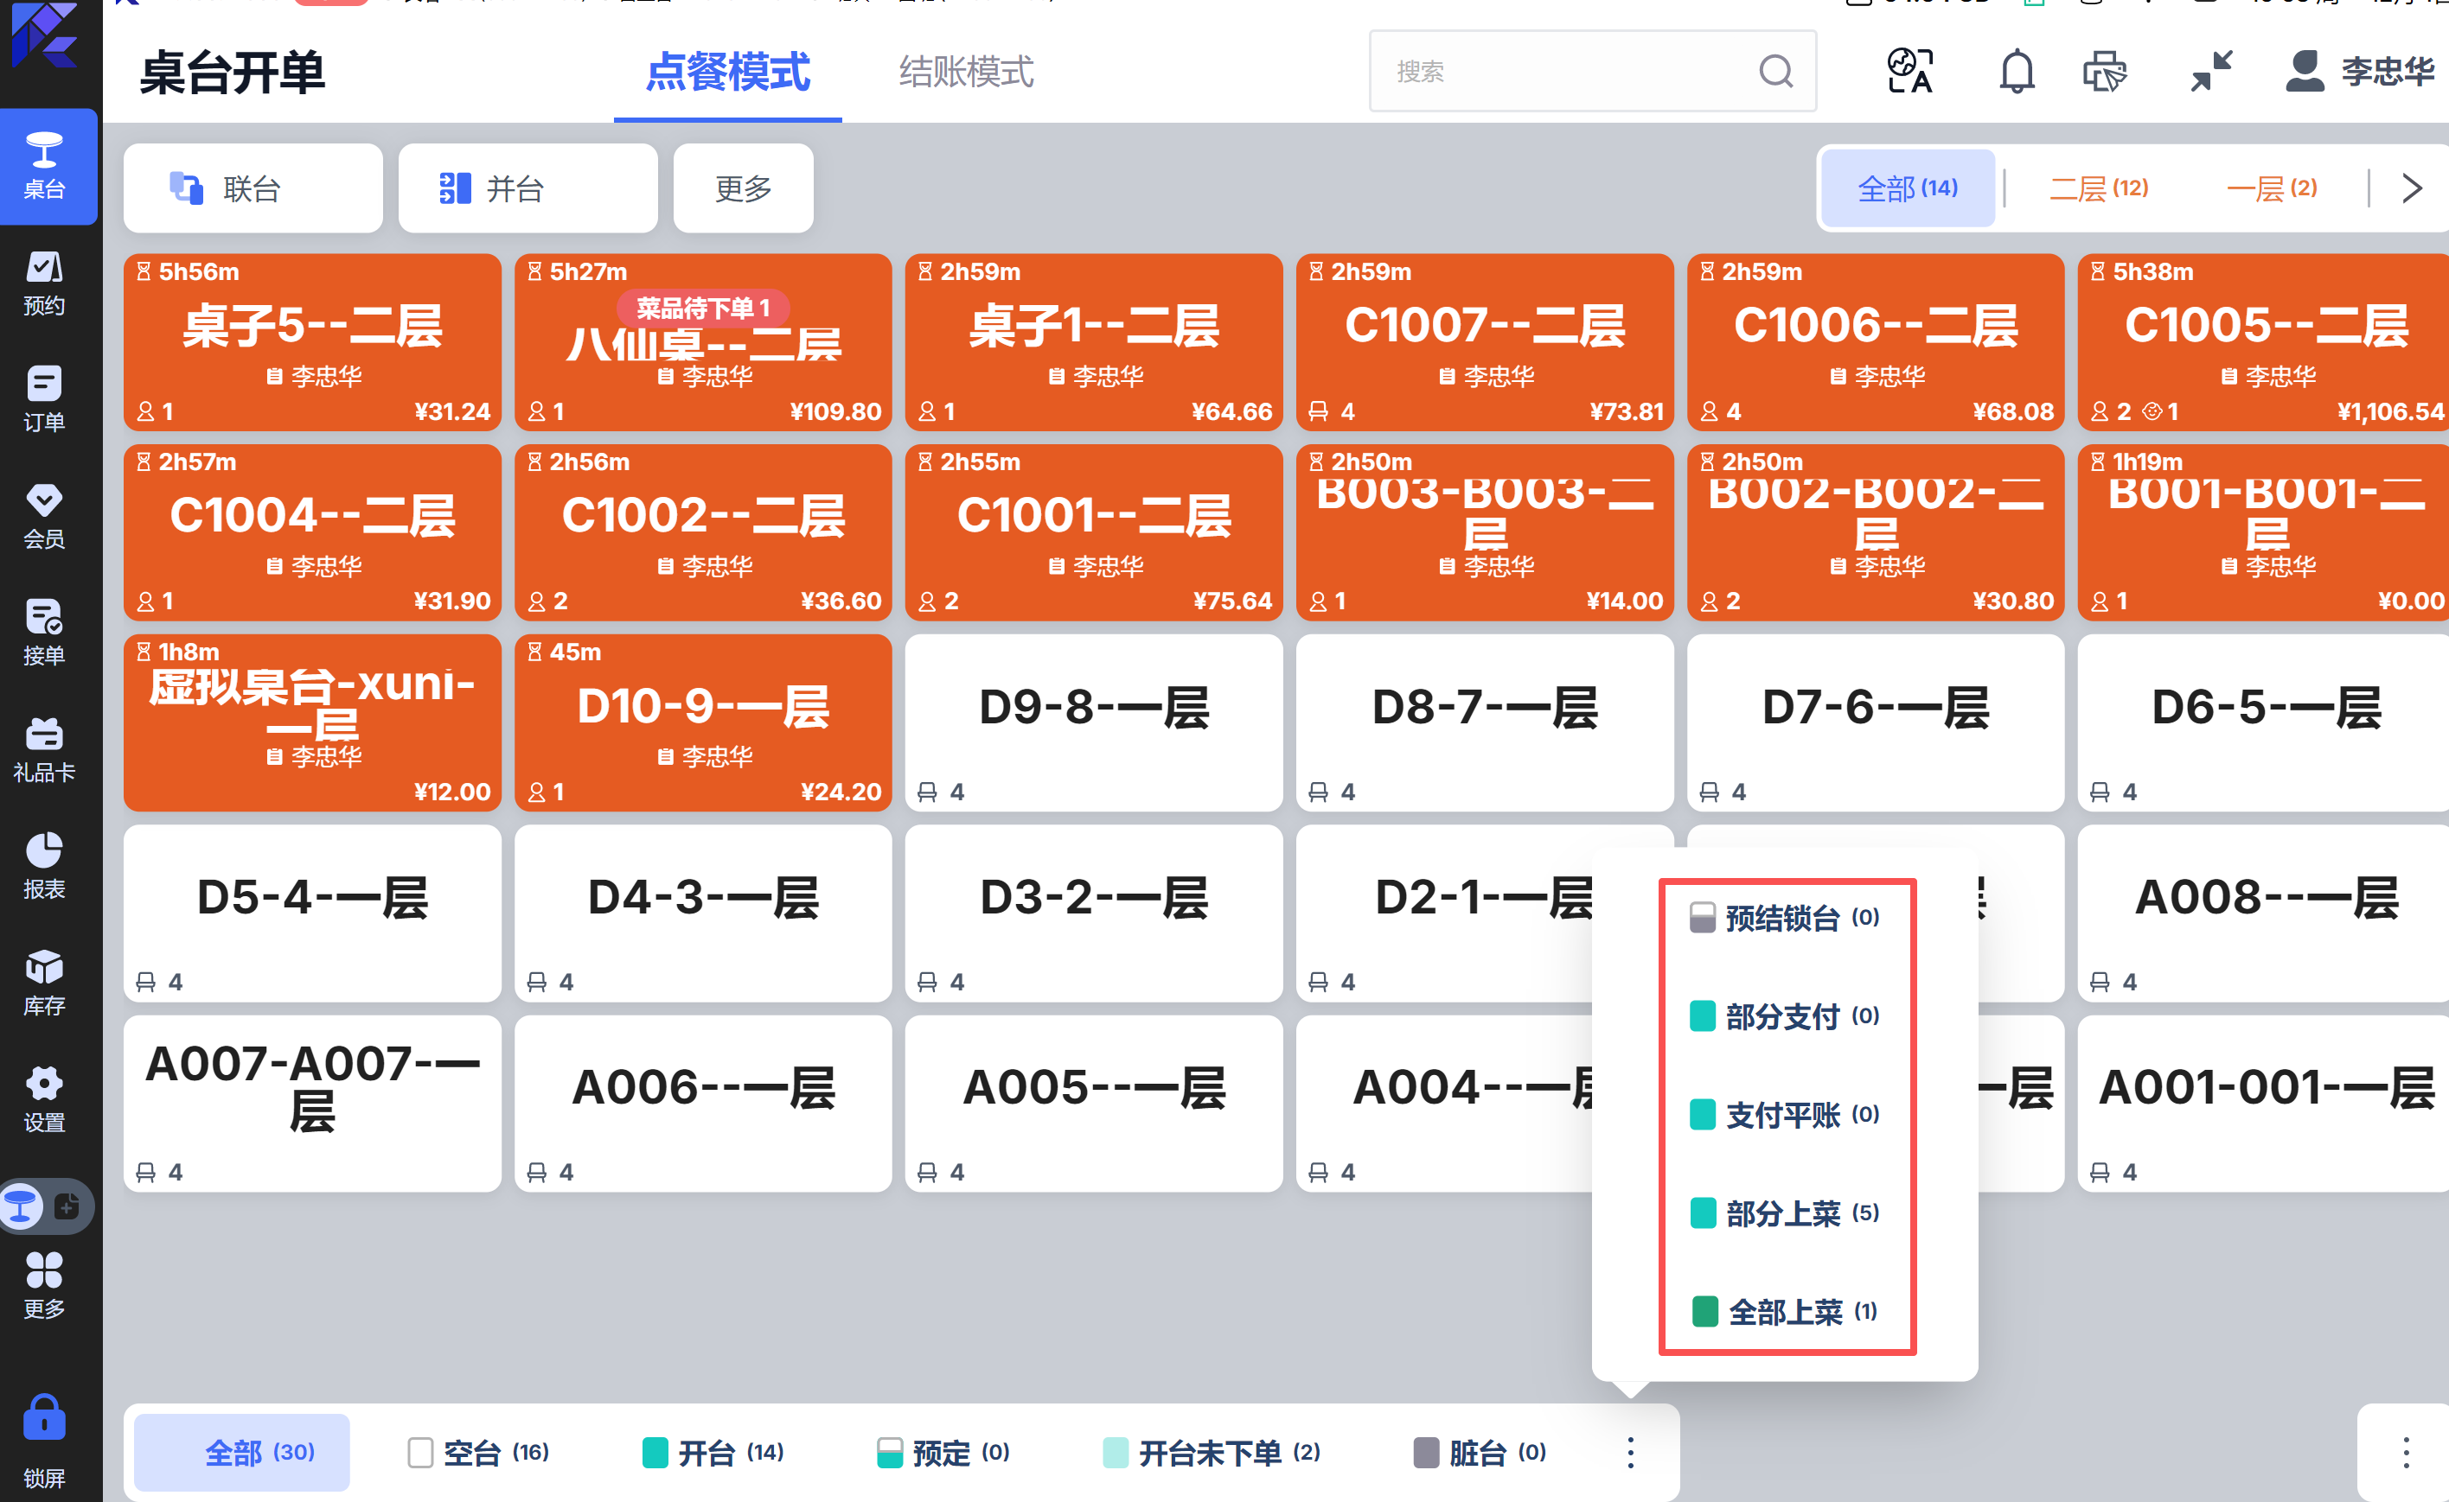The image size is (2449, 1502).
Task: Click the language translate icon
Action: [1909, 72]
